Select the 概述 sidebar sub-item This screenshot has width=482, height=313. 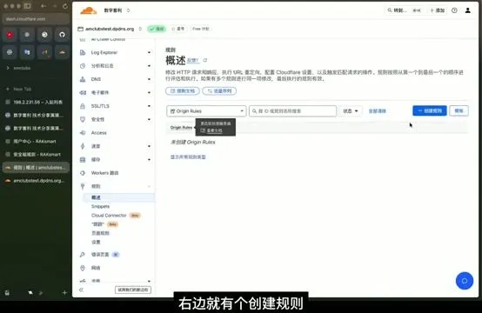118,197
